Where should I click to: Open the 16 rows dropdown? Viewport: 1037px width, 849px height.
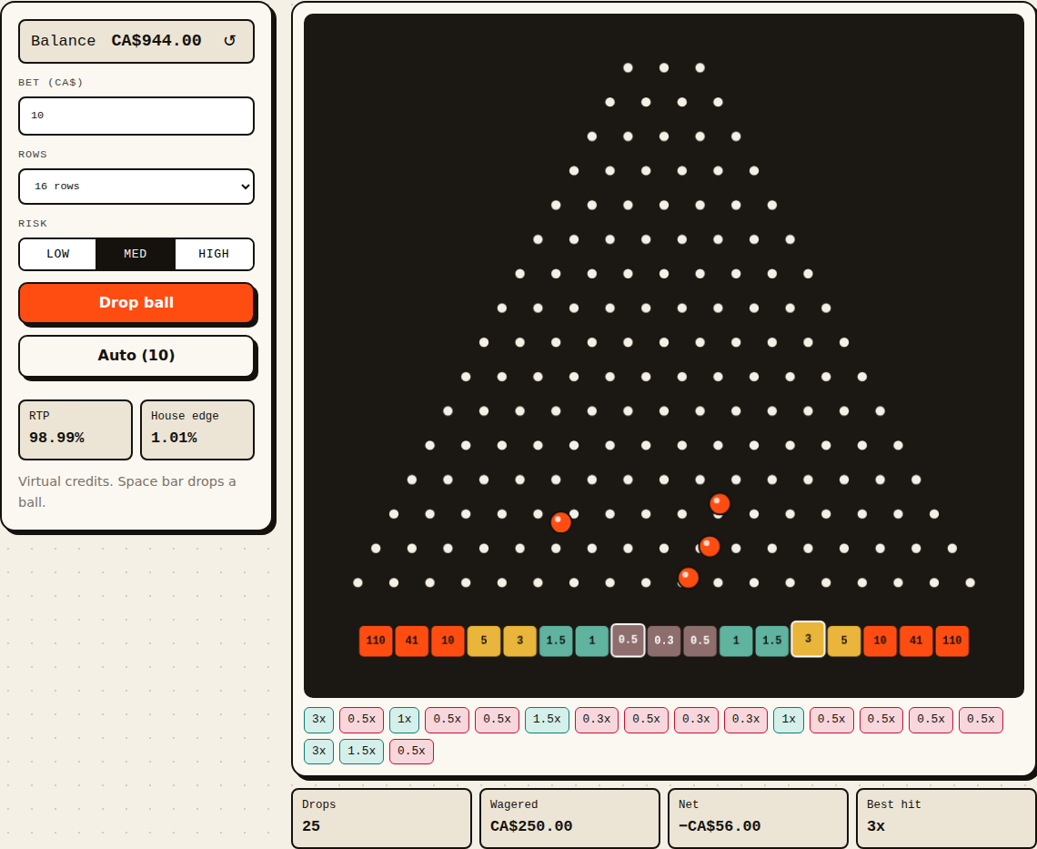(136, 187)
